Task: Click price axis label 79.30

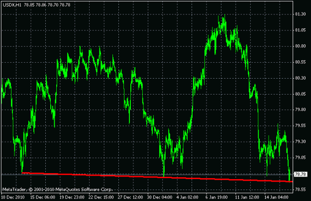Action: click(x=300, y=141)
